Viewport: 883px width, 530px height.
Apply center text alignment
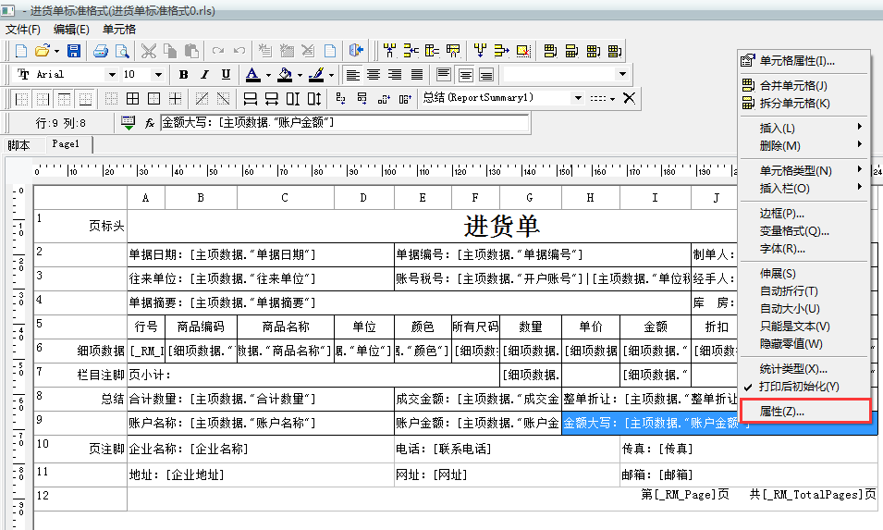374,74
